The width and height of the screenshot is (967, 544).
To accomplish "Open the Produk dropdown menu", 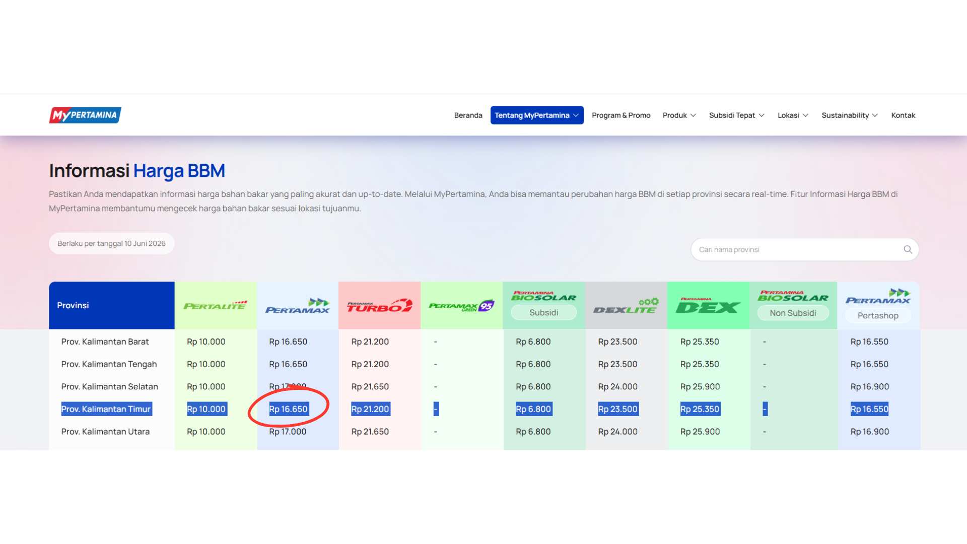I will click(x=679, y=115).
